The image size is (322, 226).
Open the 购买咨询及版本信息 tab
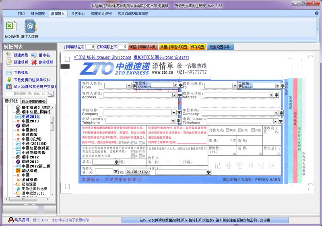[133, 14]
